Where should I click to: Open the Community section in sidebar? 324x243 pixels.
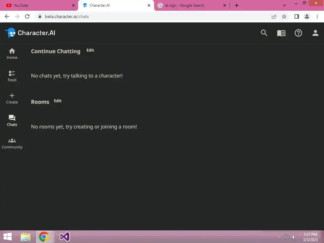12,143
